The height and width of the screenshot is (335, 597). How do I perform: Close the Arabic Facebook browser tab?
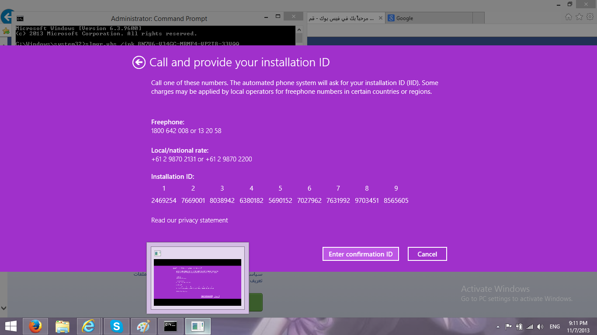tap(380, 18)
